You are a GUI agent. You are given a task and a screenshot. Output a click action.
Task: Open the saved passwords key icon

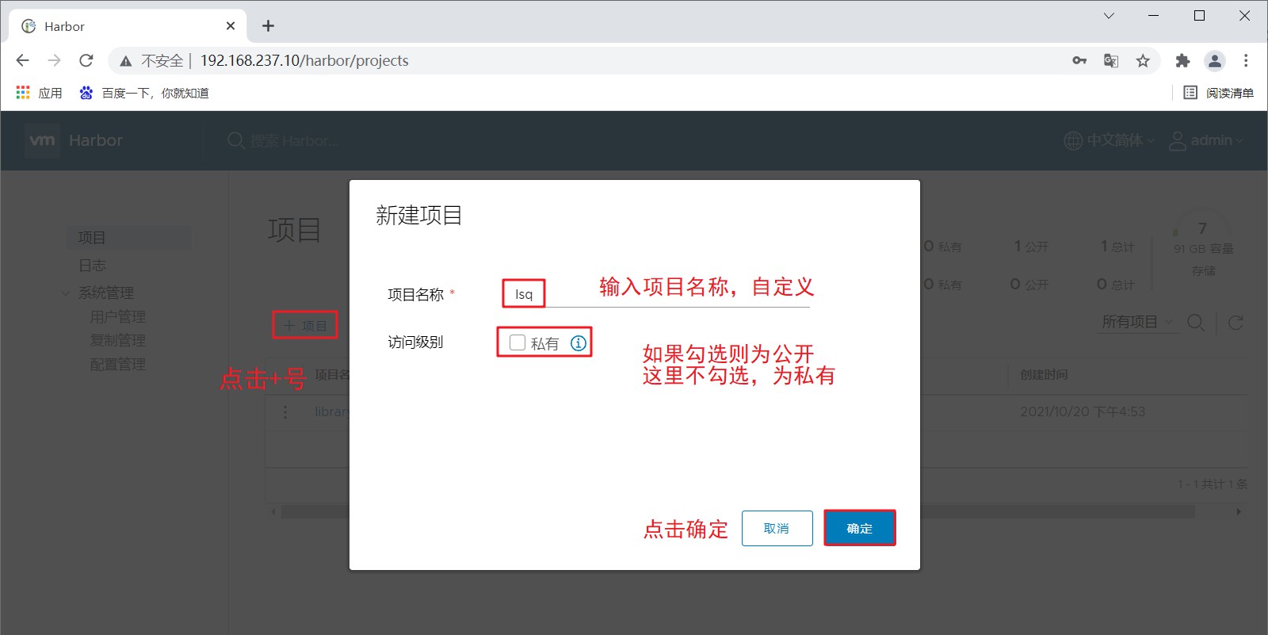[x=1079, y=60]
